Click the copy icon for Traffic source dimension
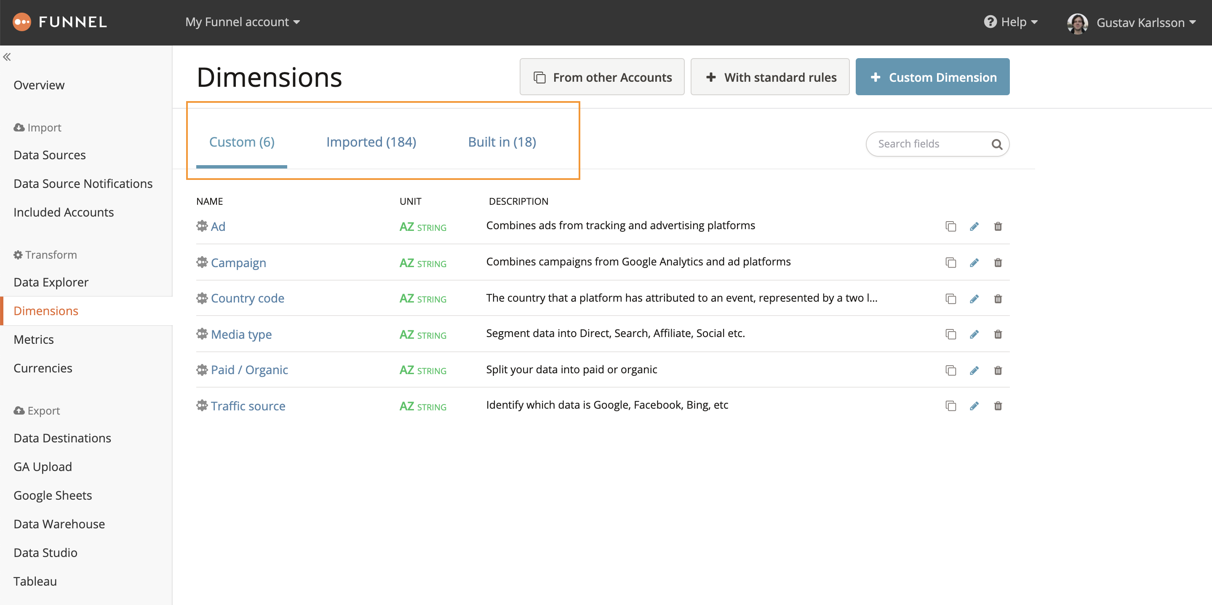 [950, 405]
